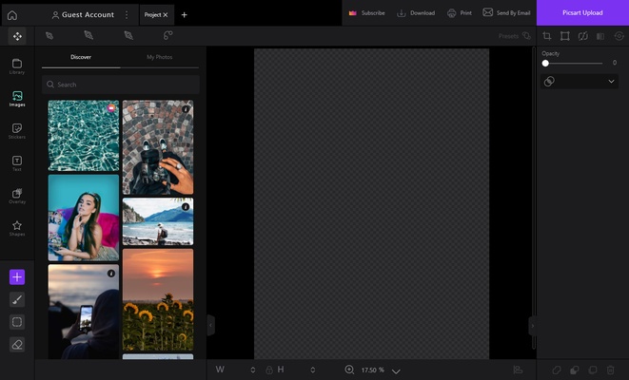Open the Images panel
The width and height of the screenshot is (629, 380).
pos(17,99)
